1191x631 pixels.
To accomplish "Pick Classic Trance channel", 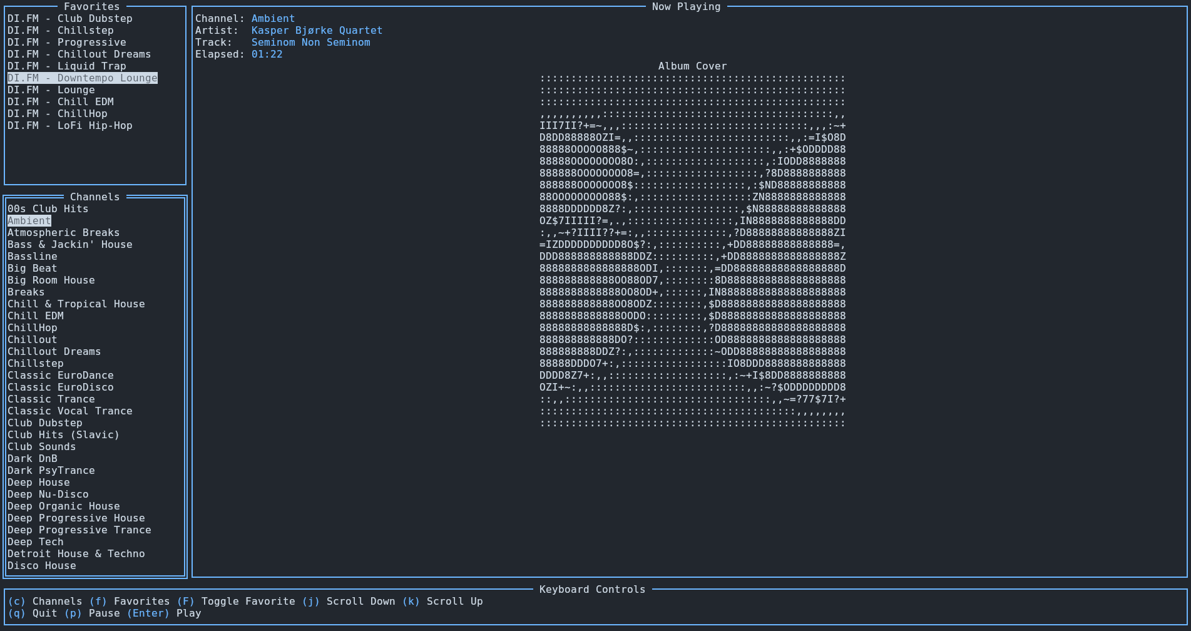I will (x=51, y=399).
